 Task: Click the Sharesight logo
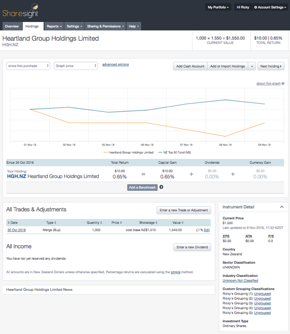(x=20, y=11)
